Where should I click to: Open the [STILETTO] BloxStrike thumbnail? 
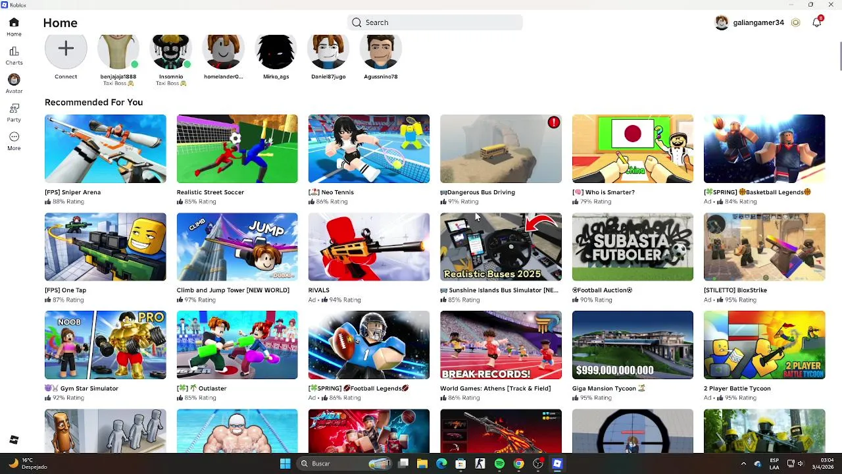click(764, 247)
